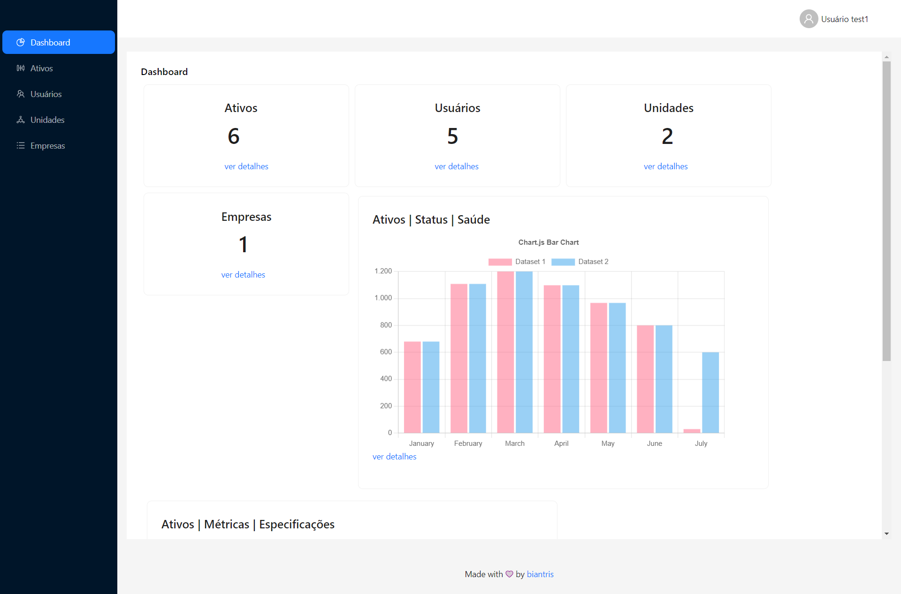Click the Usuários people icon in sidebar
Image resolution: width=901 pixels, height=594 pixels.
coord(21,94)
